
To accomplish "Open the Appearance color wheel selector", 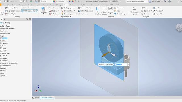I will tap(54, 1).
